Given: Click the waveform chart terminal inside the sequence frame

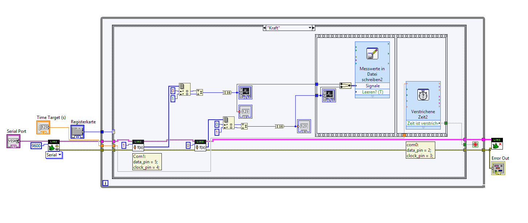Looking at the screenshot, I should 329,95.
